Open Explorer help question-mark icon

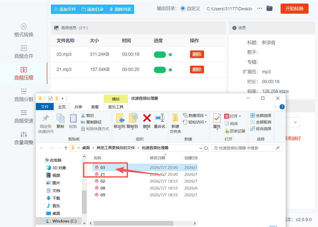[282, 107]
